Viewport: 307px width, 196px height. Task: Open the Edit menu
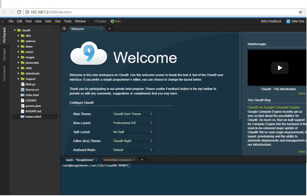[x=20, y=21]
